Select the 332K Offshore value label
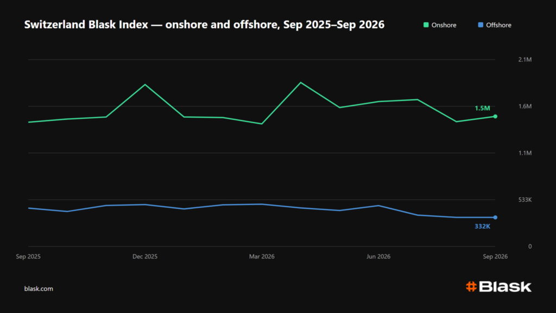This screenshot has width=556, height=313. click(482, 227)
